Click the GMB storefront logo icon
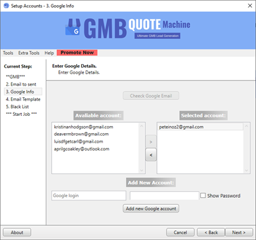 (73, 28)
